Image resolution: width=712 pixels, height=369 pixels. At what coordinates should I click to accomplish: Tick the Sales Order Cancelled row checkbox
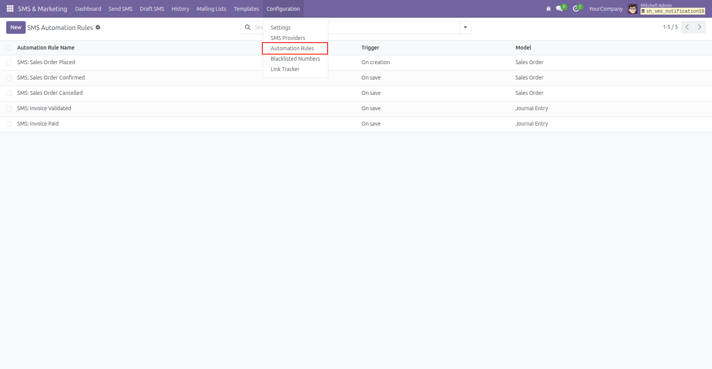pyautogui.click(x=9, y=93)
